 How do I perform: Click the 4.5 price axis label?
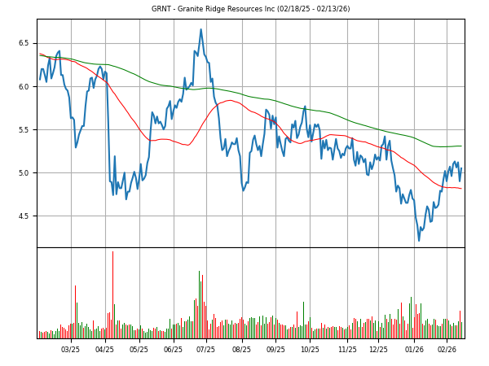tap(24, 216)
